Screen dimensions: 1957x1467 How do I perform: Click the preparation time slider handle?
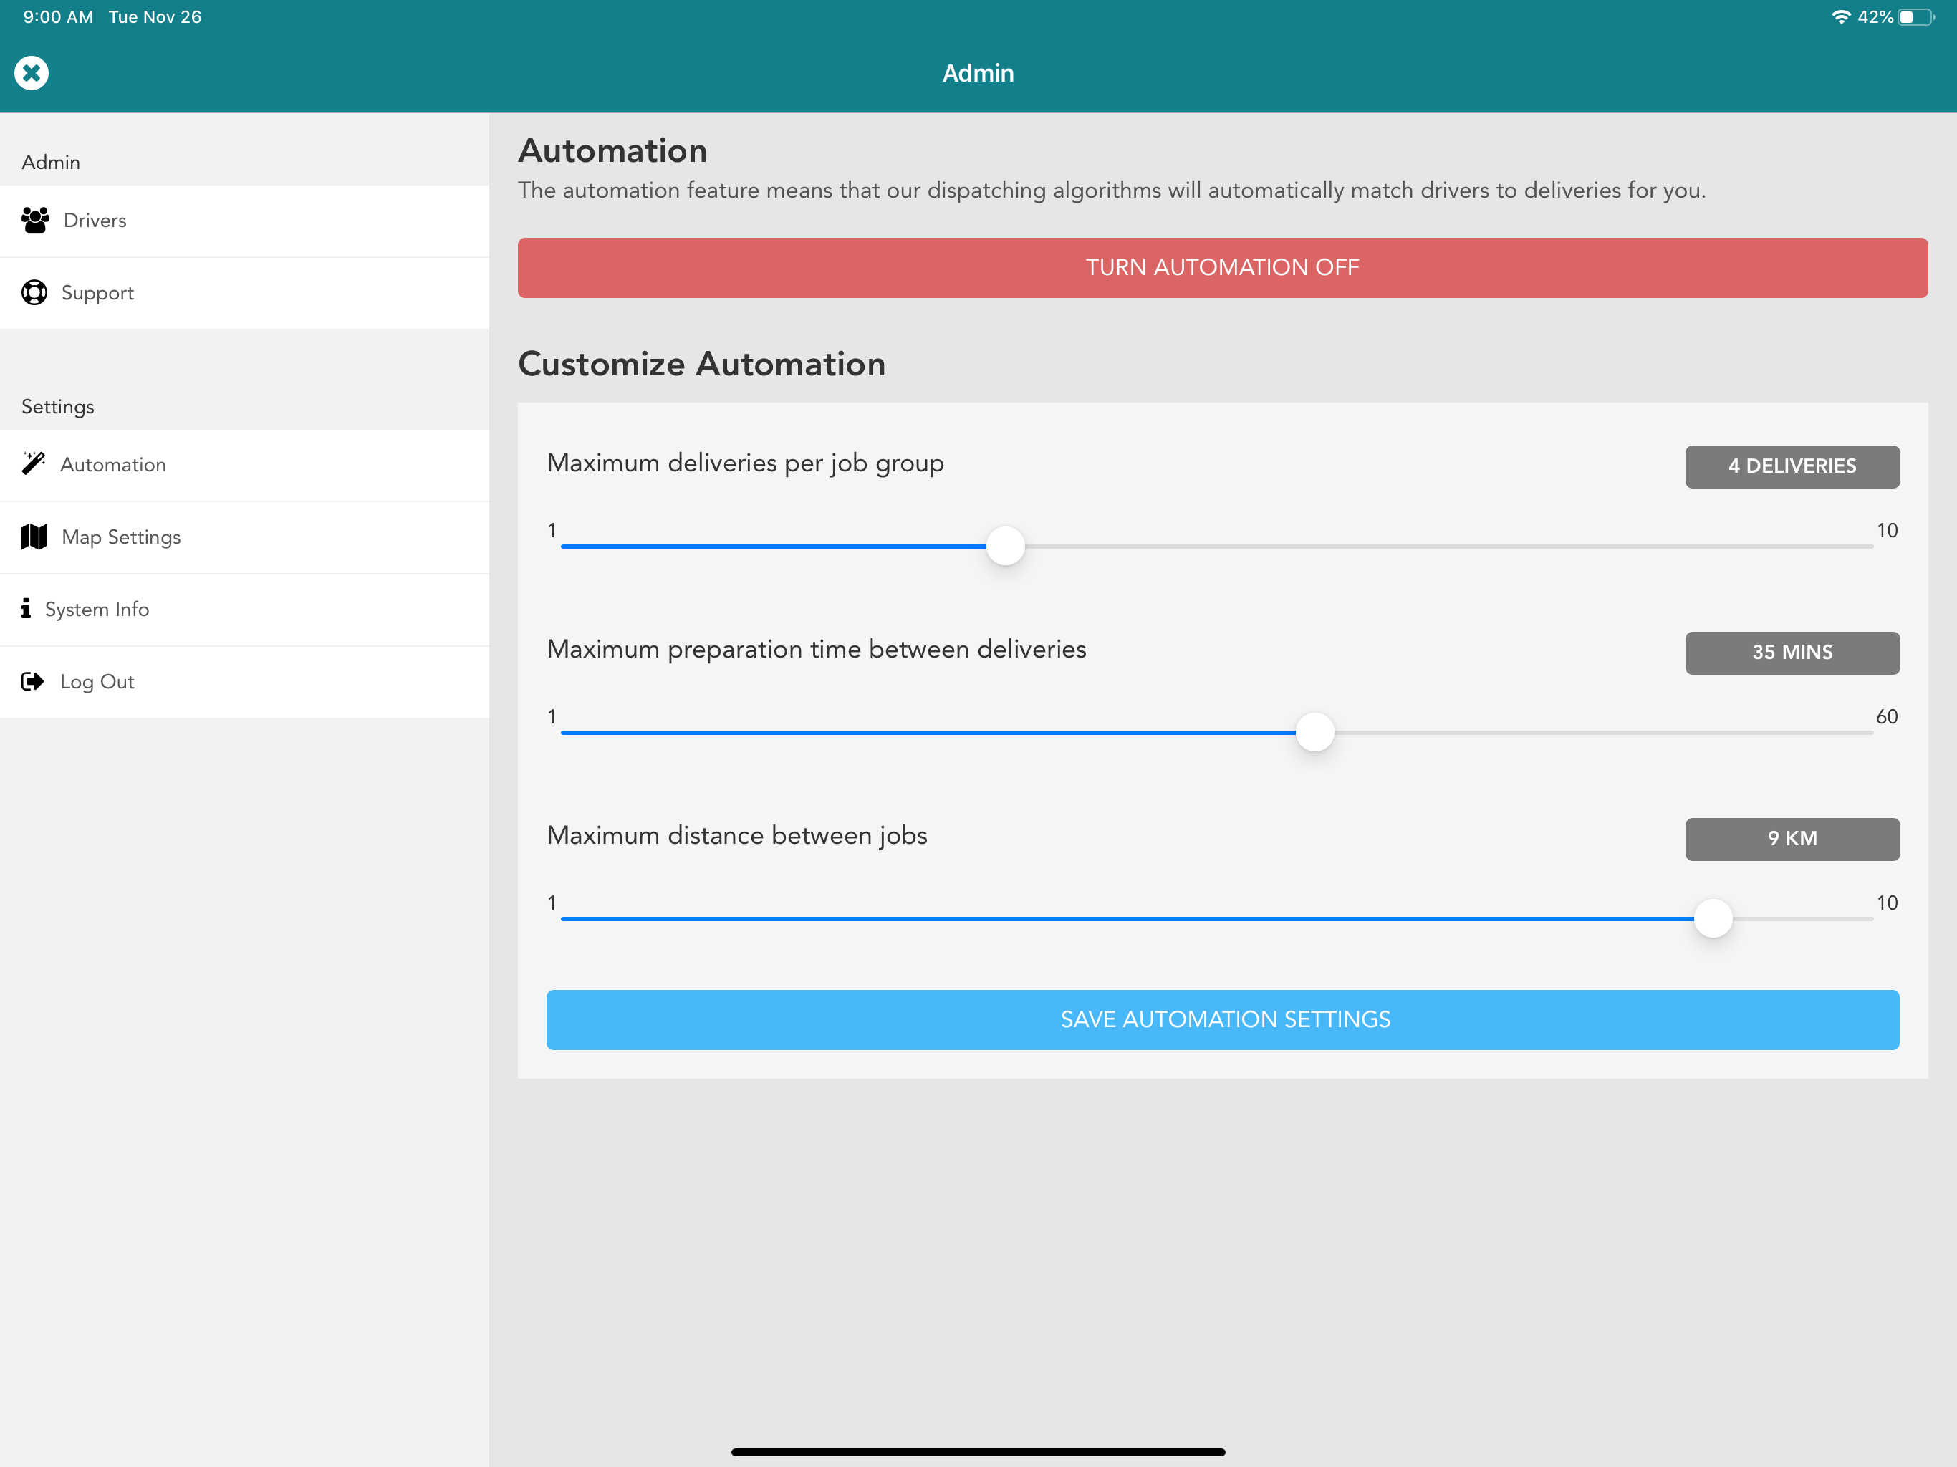[1314, 732]
